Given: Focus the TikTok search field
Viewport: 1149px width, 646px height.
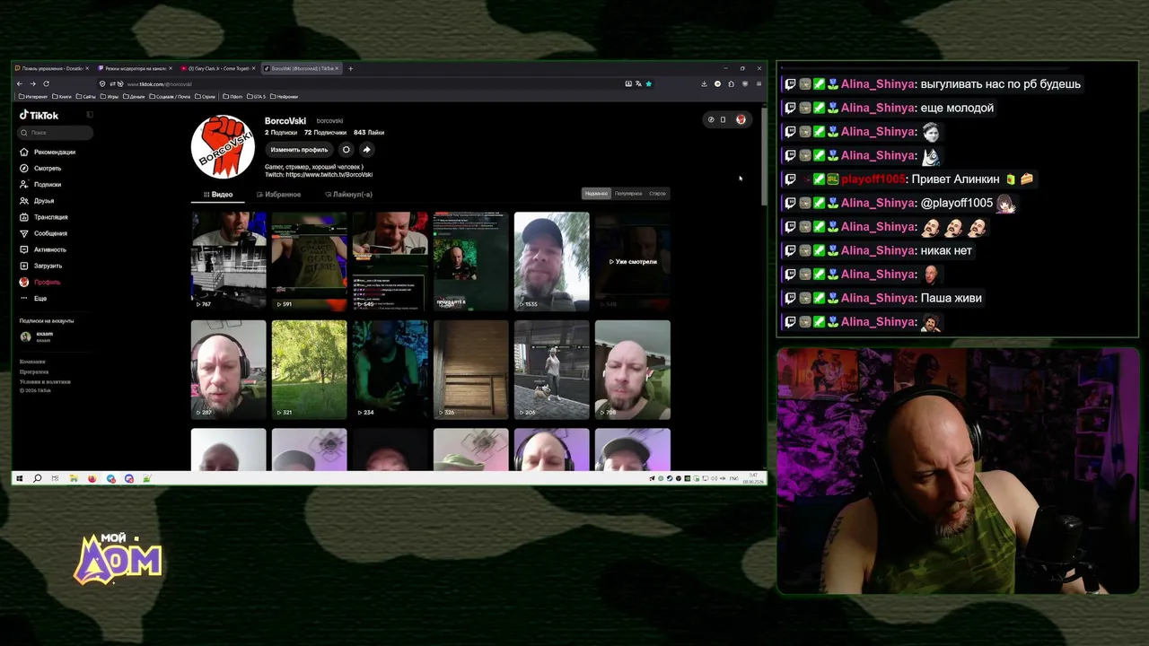Looking at the screenshot, I should (56, 133).
